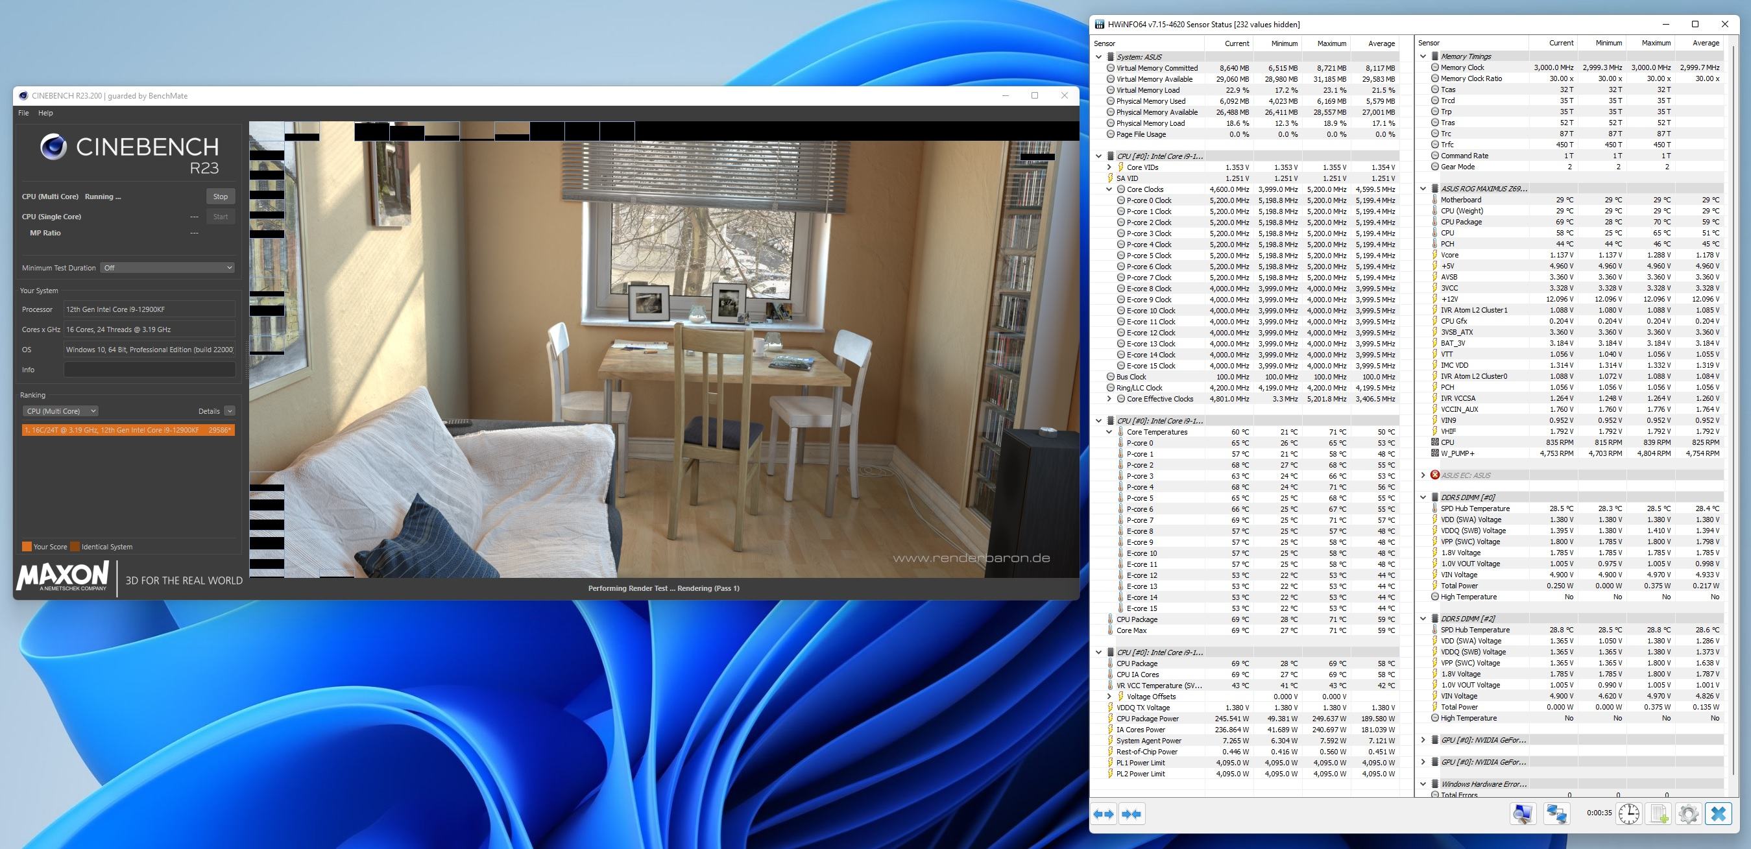Start logging with the add-sheet icon

[1659, 814]
